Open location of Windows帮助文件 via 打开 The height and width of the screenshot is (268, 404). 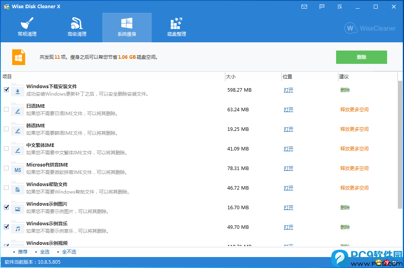288,188
